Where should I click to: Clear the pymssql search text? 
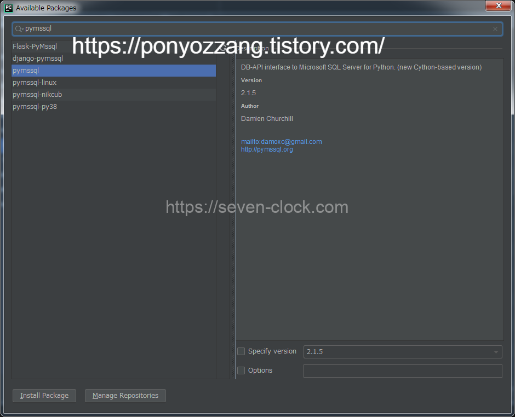pos(495,29)
